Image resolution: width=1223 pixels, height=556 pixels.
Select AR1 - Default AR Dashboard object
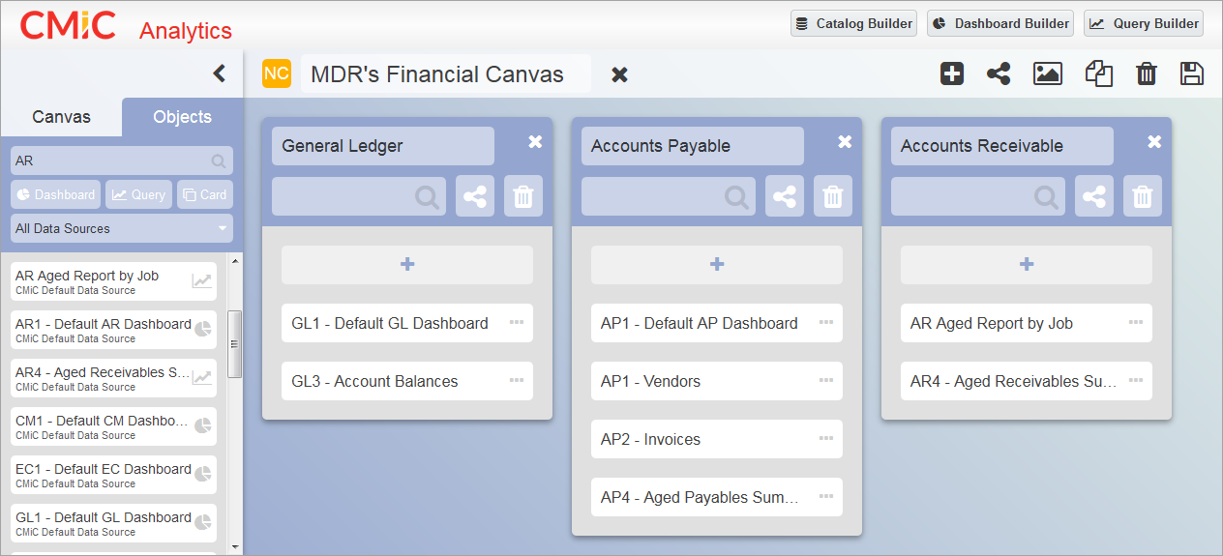click(x=114, y=330)
